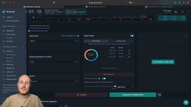Click the HODL Бот sidebar icon
191x107 pixels.
pyautogui.click(x=4, y=72)
